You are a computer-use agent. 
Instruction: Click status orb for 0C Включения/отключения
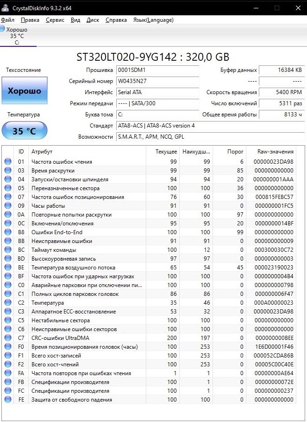click(x=8, y=223)
